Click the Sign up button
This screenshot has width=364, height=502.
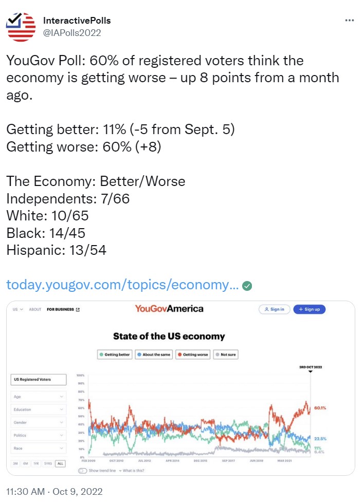pos(309,309)
